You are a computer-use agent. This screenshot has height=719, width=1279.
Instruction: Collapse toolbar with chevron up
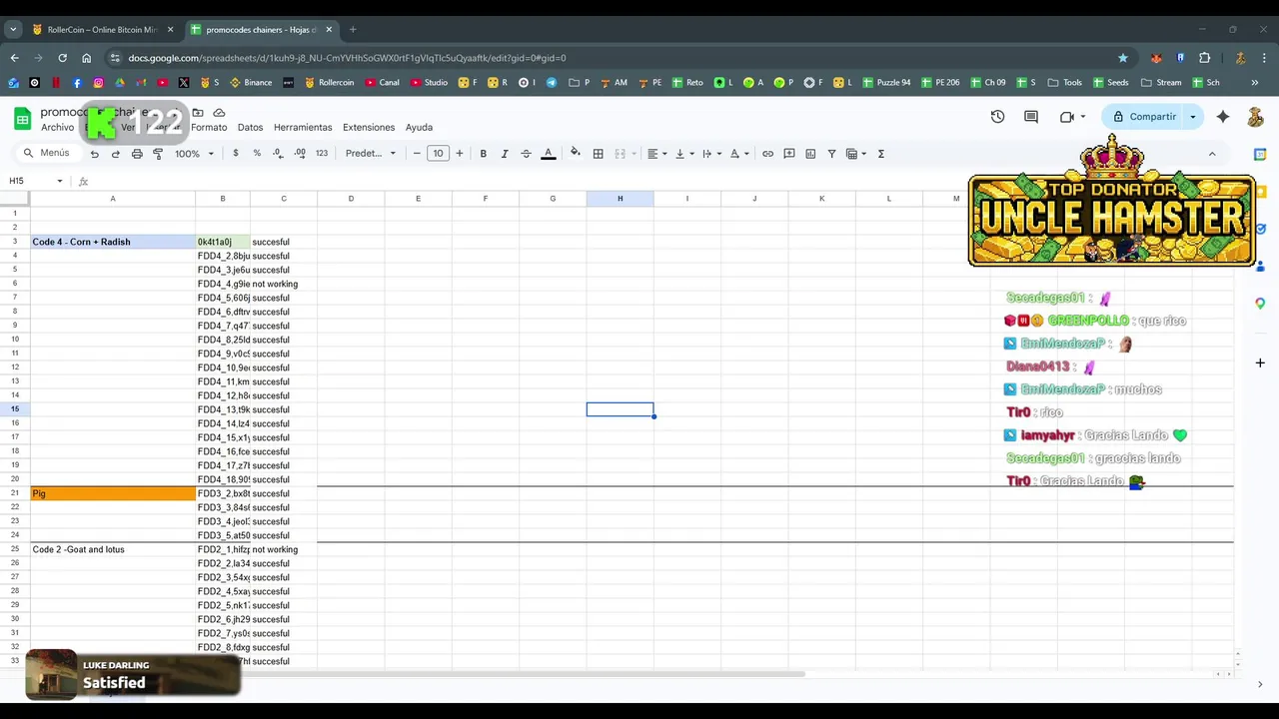(x=1212, y=154)
